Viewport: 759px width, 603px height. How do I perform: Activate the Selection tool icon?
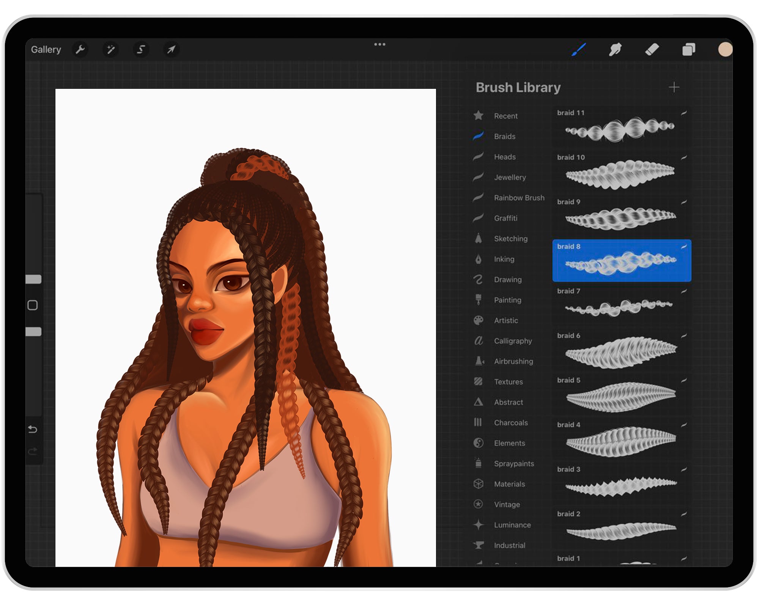[141, 49]
